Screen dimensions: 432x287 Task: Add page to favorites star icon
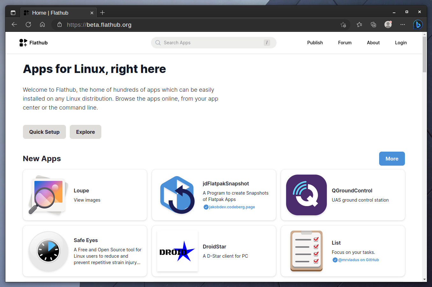[343, 25]
